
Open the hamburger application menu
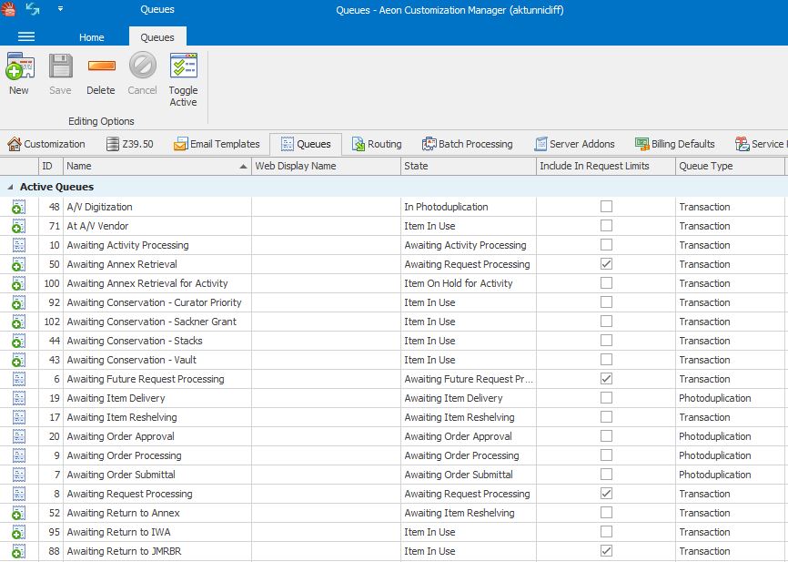pyautogui.click(x=26, y=36)
